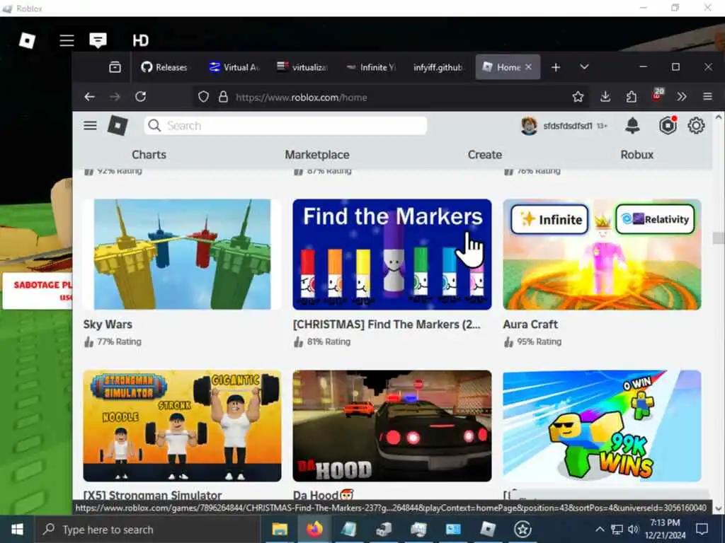Open Firefox recent browsing view icon
Image resolution: width=725 pixels, height=543 pixels.
[x=115, y=67]
